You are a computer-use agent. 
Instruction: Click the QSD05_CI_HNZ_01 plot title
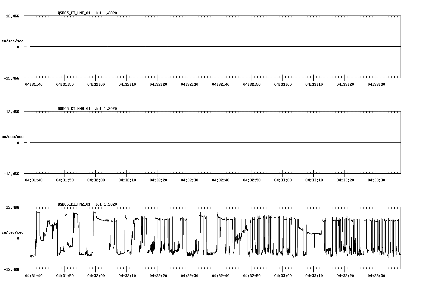74,204
